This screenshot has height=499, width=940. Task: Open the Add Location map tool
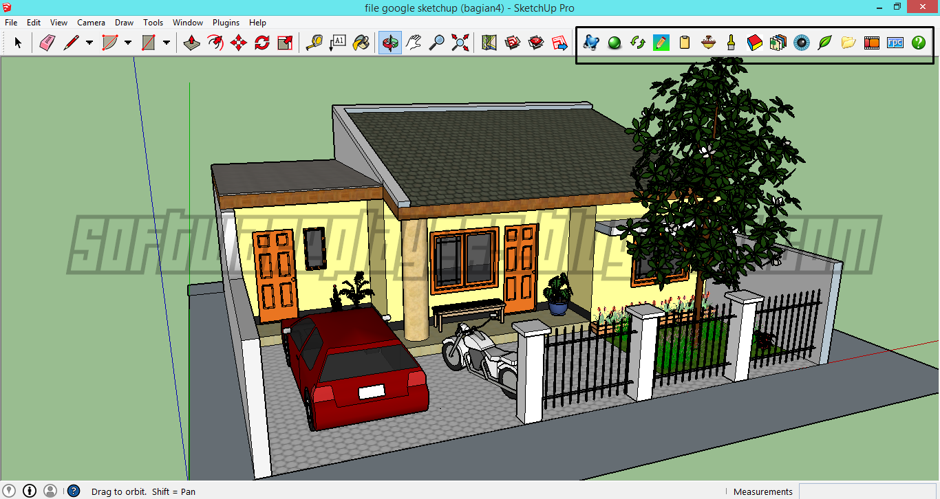tap(489, 43)
